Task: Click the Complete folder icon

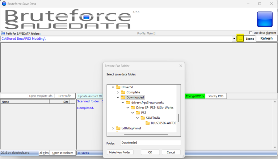Action: coord(123,92)
